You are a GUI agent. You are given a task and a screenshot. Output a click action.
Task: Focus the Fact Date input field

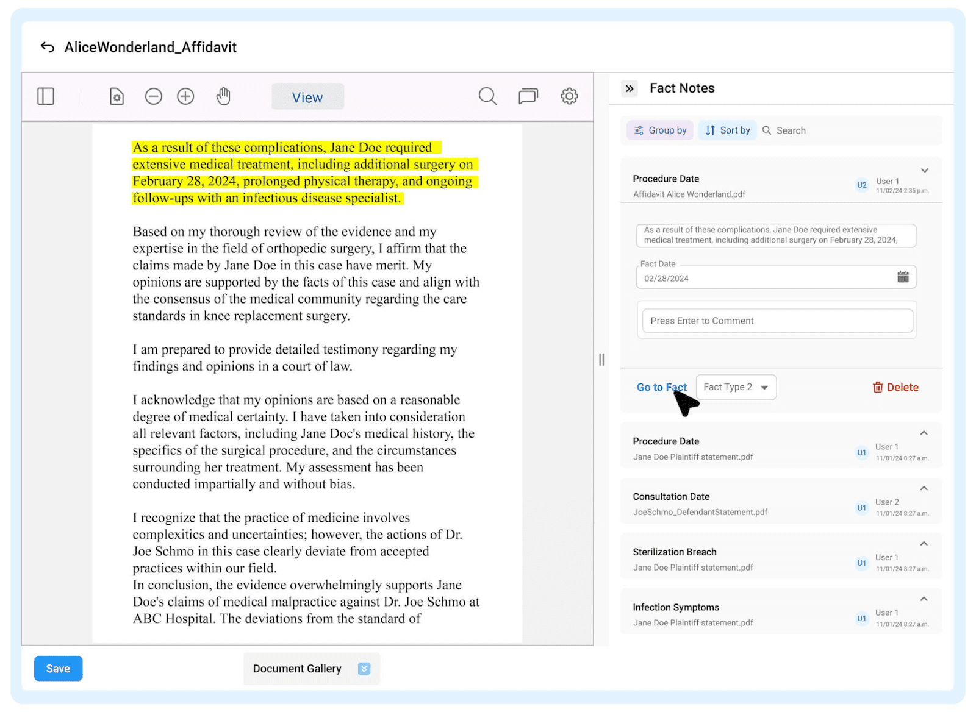point(776,277)
